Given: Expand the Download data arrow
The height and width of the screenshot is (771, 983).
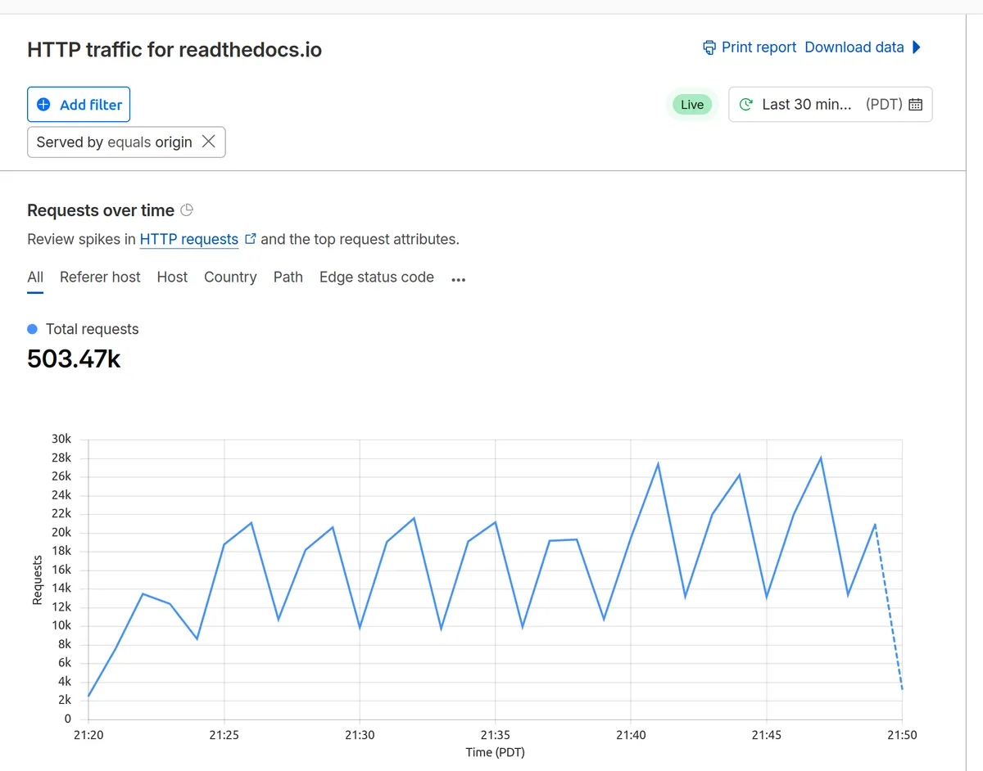Looking at the screenshot, I should point(916,47).
